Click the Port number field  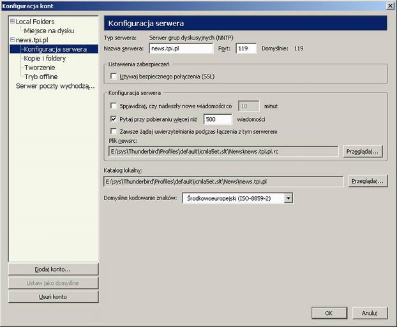[x=246, y=48]
